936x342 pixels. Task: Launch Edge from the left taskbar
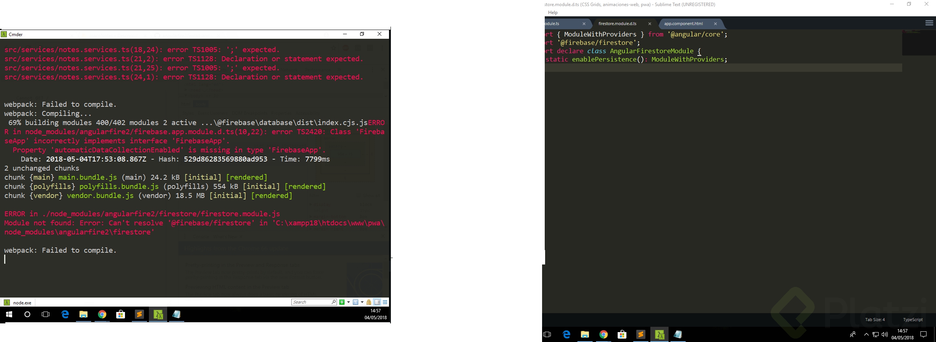click(65, 314)
